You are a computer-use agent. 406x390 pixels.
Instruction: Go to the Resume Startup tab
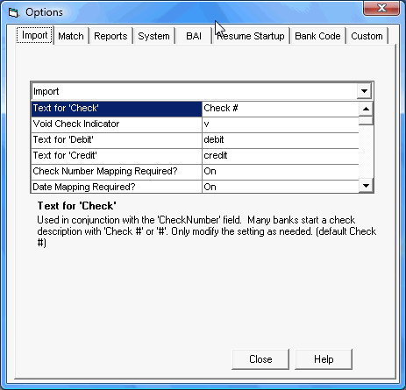point(251,36)
